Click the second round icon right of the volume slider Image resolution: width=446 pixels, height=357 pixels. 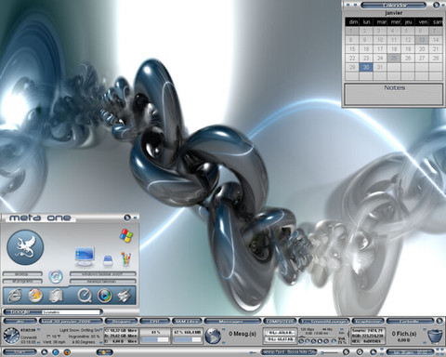pos(360,352)
